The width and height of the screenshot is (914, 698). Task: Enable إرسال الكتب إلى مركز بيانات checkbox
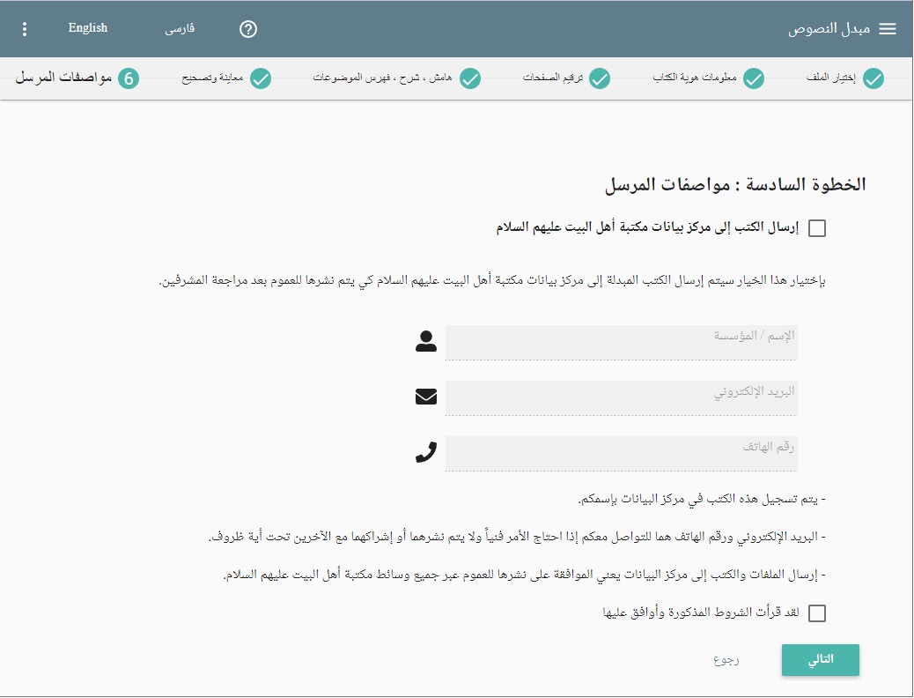(817, 229)
